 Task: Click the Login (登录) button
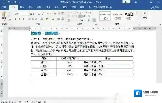point(126,2)
